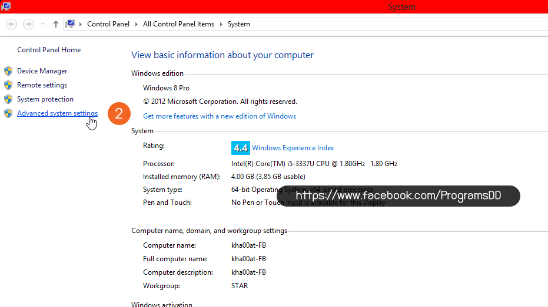The height and width of the screenshot is (307, 548).
Task: Expand the chevron before Control Panel breadcrumb
Action: tap(81, 24)
